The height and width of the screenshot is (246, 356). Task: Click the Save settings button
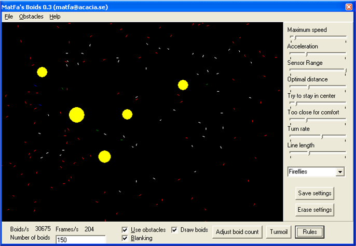pyautogui.click(x=314, y=193)
